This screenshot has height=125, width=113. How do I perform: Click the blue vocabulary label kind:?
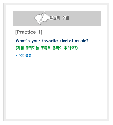coord(20,55)
